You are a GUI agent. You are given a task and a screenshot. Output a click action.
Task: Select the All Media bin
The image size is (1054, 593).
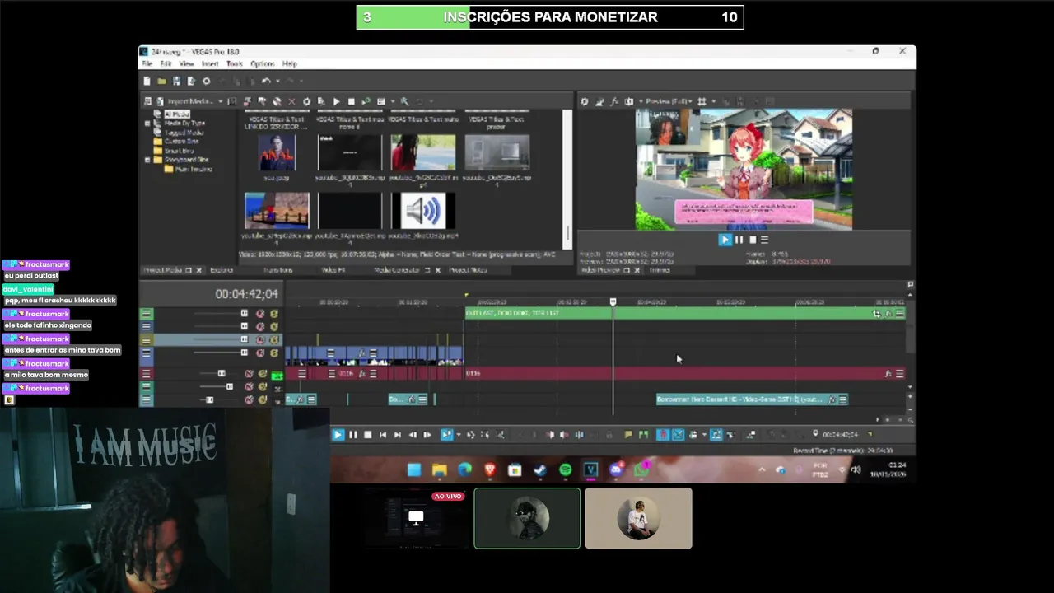coord(176,114)
